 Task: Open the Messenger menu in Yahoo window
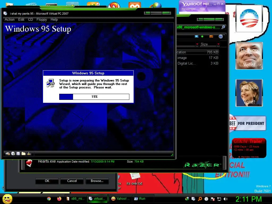(189, 9)
